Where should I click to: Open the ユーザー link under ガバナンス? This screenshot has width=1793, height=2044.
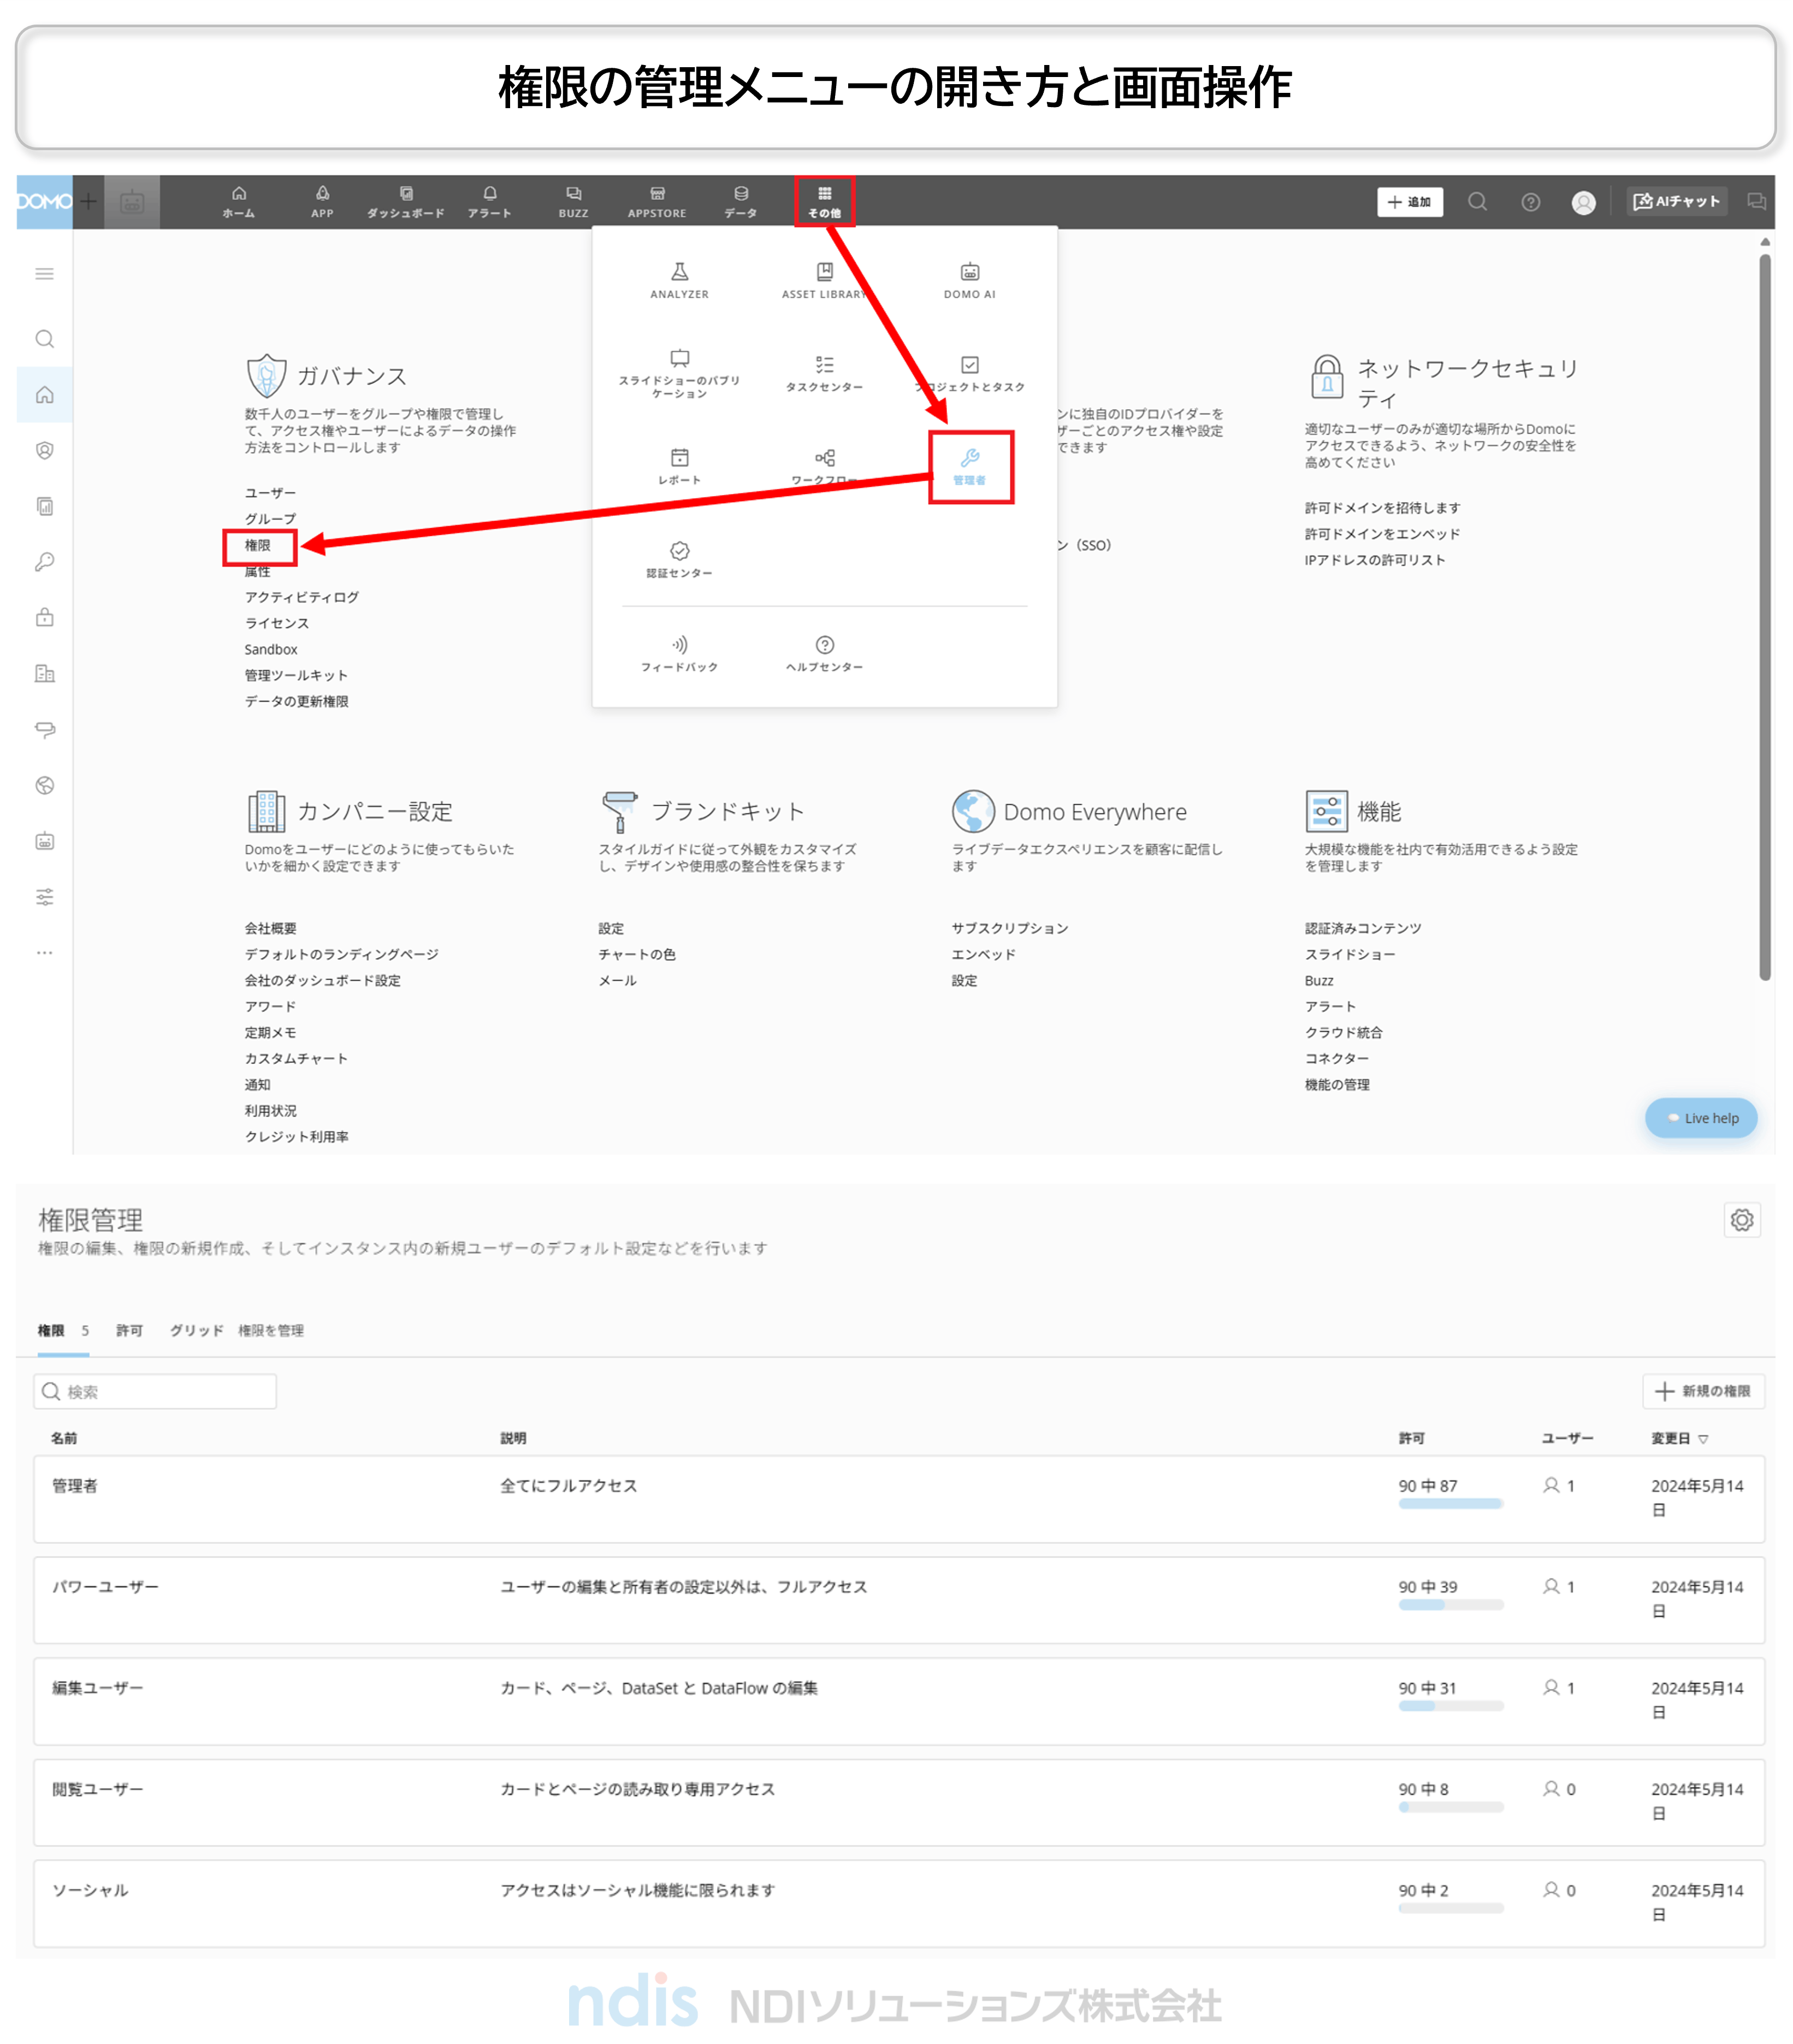[x=270, y=493]
